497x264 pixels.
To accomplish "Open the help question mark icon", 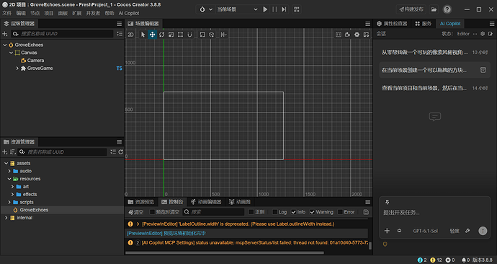I will pos(447,9).
